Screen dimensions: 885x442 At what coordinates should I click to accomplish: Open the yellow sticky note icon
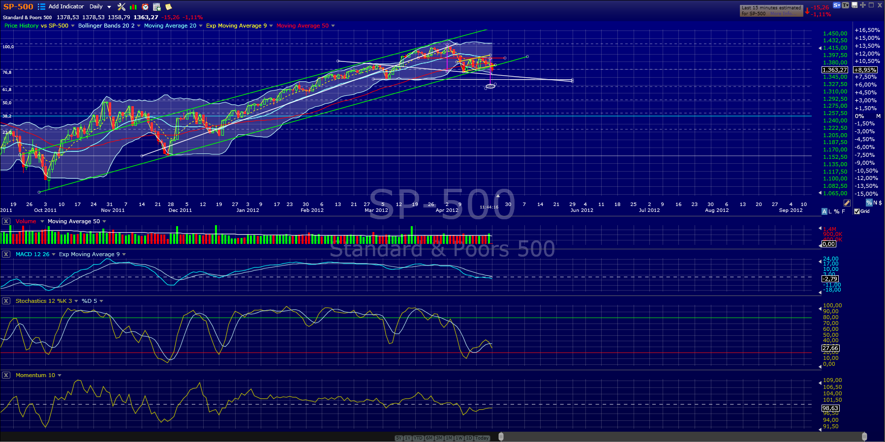(169, 7)
